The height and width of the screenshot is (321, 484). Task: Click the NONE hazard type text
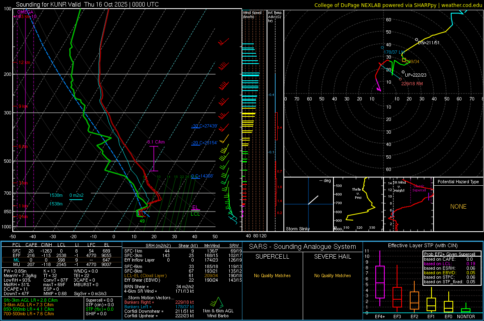tap(458, 207)
